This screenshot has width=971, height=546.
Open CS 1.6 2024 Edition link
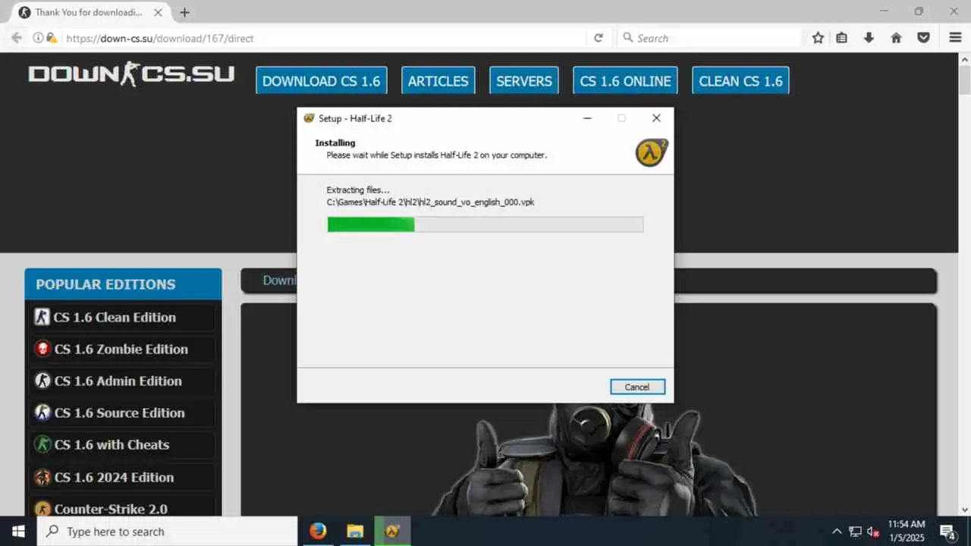(114, 477)
